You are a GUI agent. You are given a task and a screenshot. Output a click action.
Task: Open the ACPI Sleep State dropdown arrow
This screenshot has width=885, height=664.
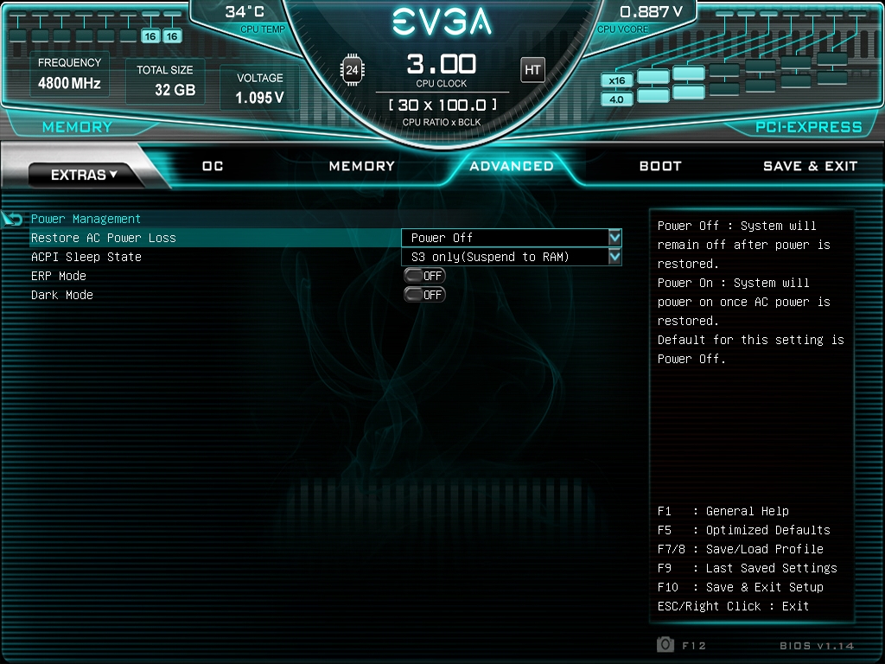tap(614, 257)
